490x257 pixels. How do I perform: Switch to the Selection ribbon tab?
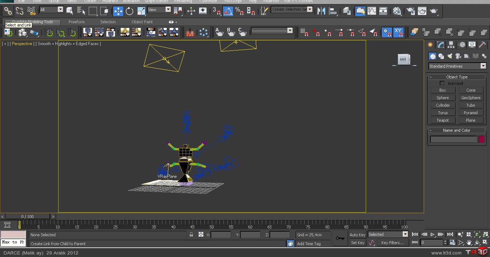click(108, 22)
